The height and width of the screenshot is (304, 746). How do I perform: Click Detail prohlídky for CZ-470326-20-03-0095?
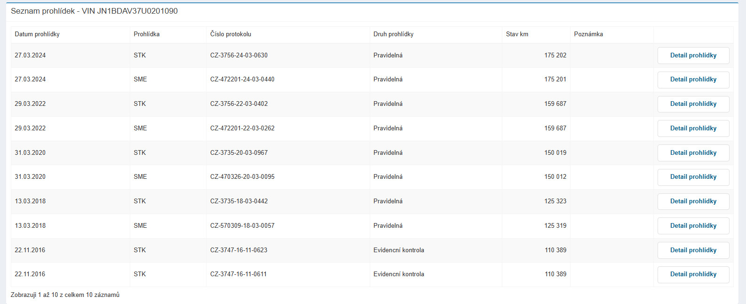pos(693,177)
